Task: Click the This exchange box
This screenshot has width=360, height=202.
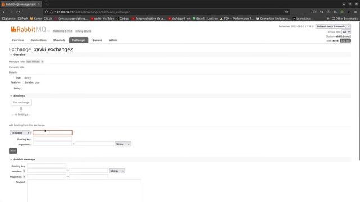Action: click(21, 102)
